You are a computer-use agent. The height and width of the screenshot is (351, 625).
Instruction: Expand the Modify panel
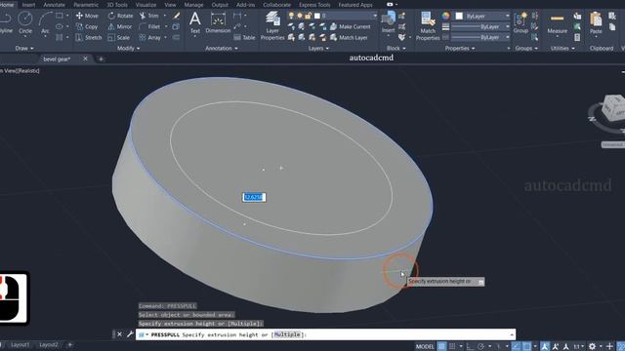[128, 48]
